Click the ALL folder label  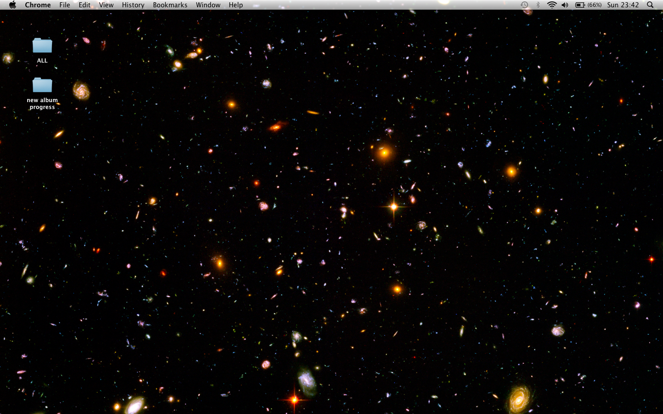point(42,61)
